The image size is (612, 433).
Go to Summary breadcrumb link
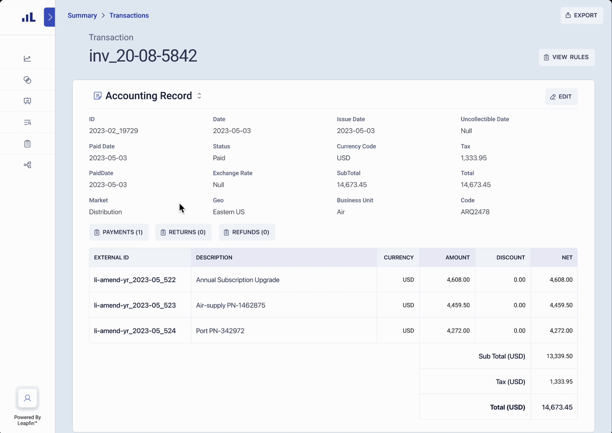coord(82,15)
